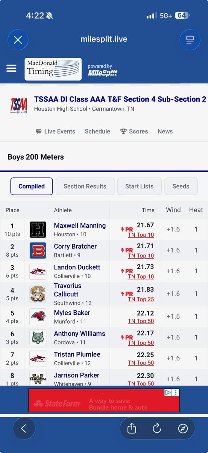The width and height of the screenshot is (208, 453).
Task: Tap the share icon in bottom bar
Action: click(x=132, y=428)
